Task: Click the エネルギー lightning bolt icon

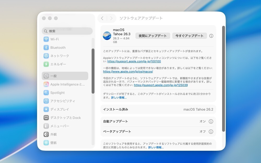Action: [x=46, y=64]
